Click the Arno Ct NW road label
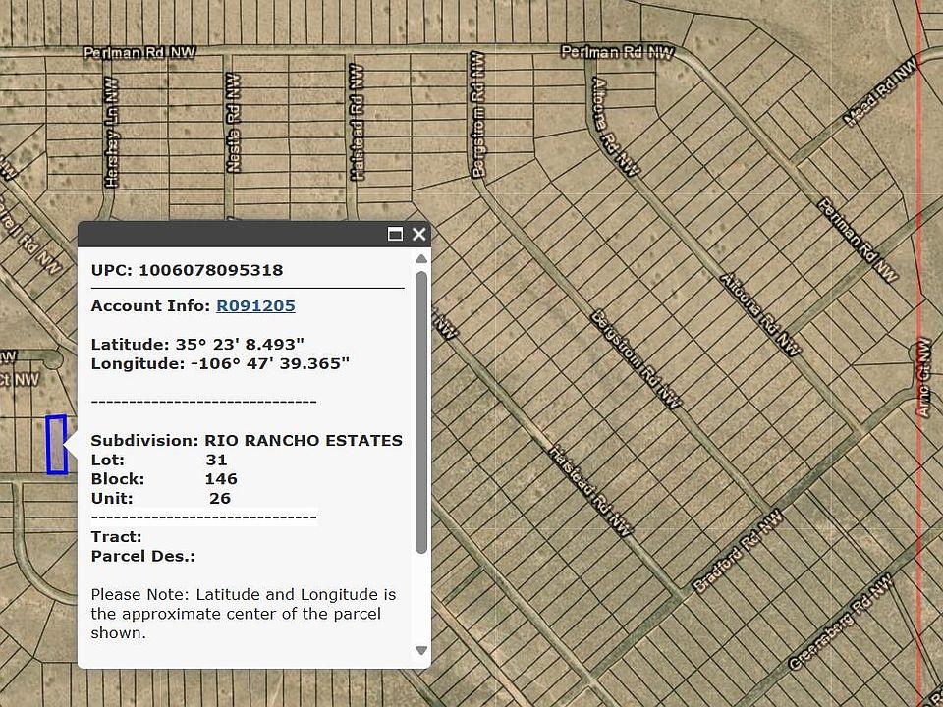943x707 pixels. (x=923, y=378)
